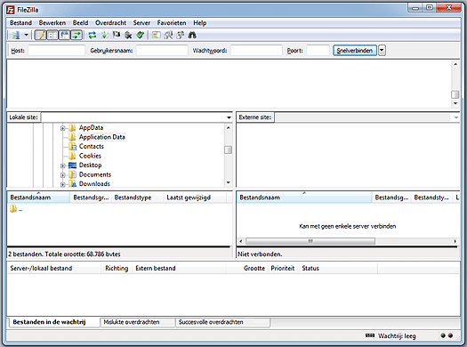Expand the Documents folder node
This screenshot has width=467, height=347.
coord(62,175)
